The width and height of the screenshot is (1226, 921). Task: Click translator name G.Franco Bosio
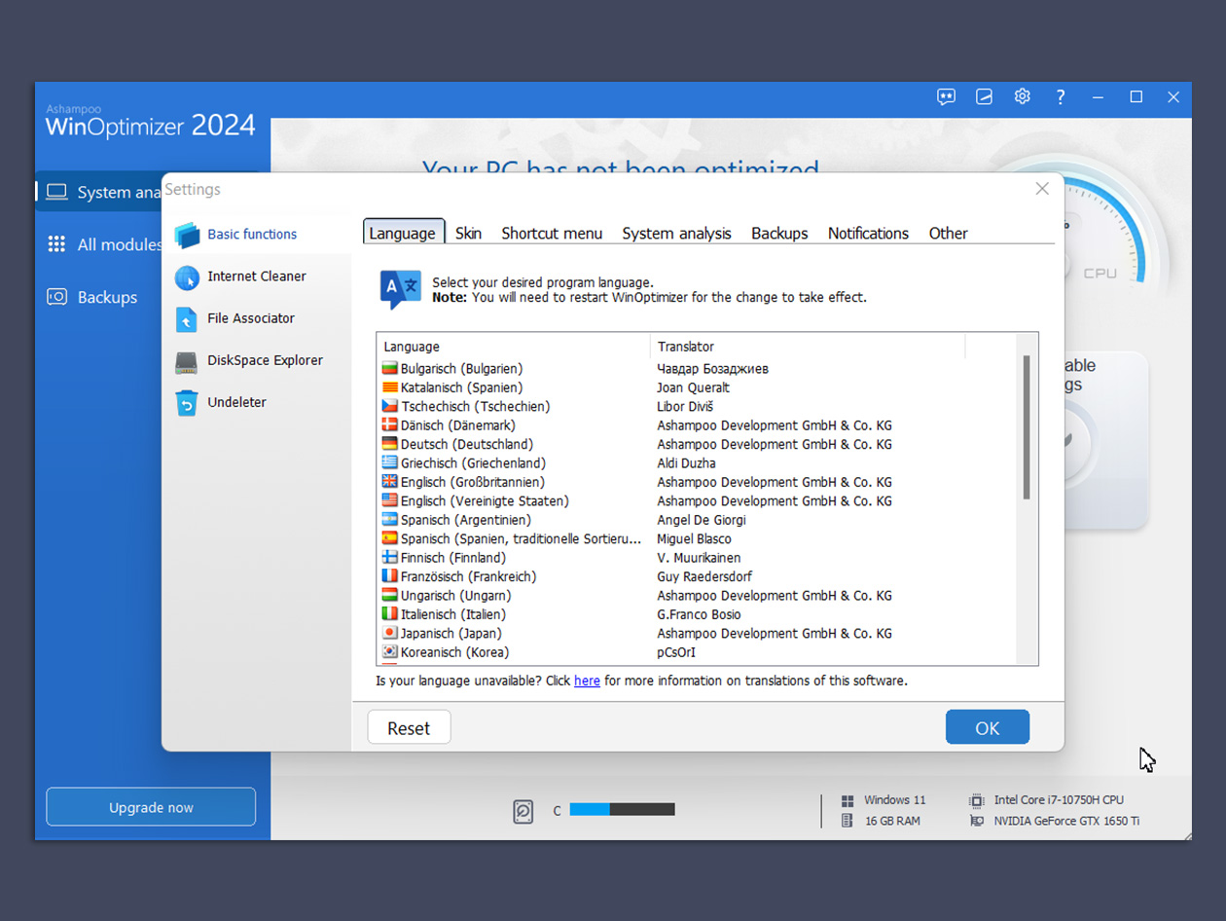coord(699,614)
